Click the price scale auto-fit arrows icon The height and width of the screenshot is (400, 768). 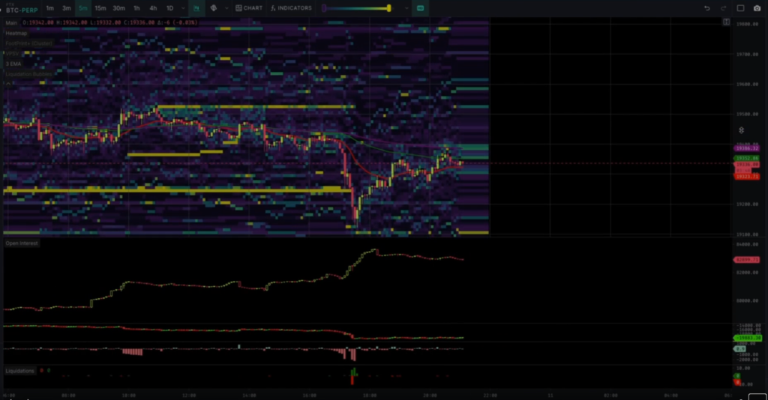tap(741, 130)
